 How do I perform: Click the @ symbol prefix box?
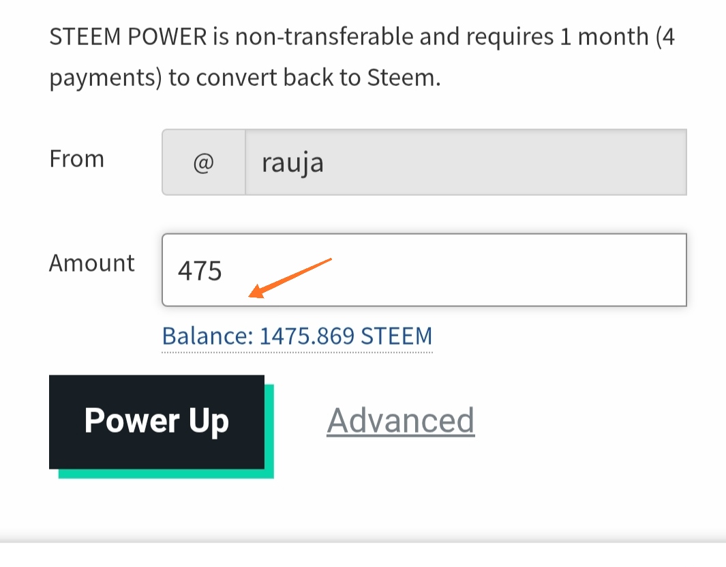(x=204, y=162)
